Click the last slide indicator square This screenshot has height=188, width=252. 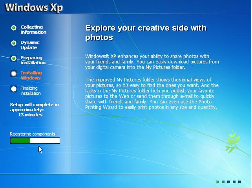click(x=239, y=182)
